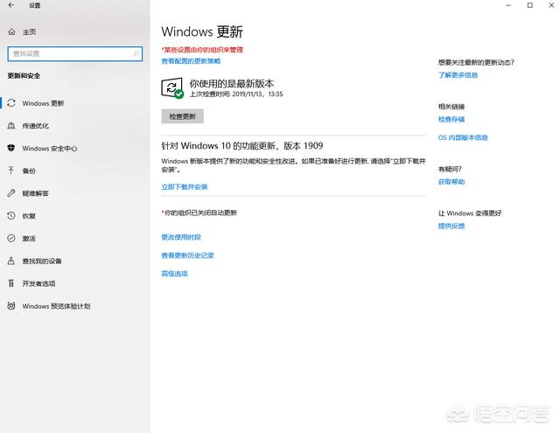Image resolution: width=560 pixels, height=433 pixels.
Task: Click the 版本 1909 feature update heading
Action: pos(242,145)
